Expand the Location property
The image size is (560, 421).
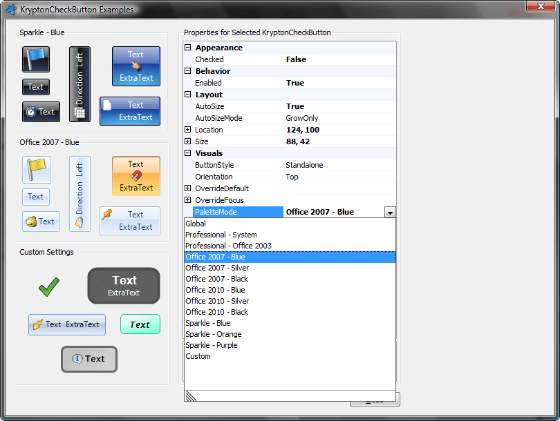187,130
